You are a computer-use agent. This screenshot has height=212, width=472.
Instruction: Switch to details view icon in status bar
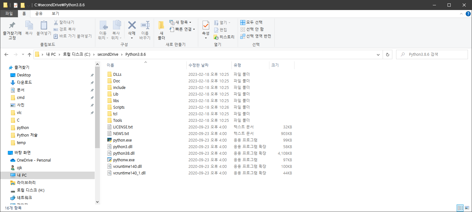tap(460, 208)
